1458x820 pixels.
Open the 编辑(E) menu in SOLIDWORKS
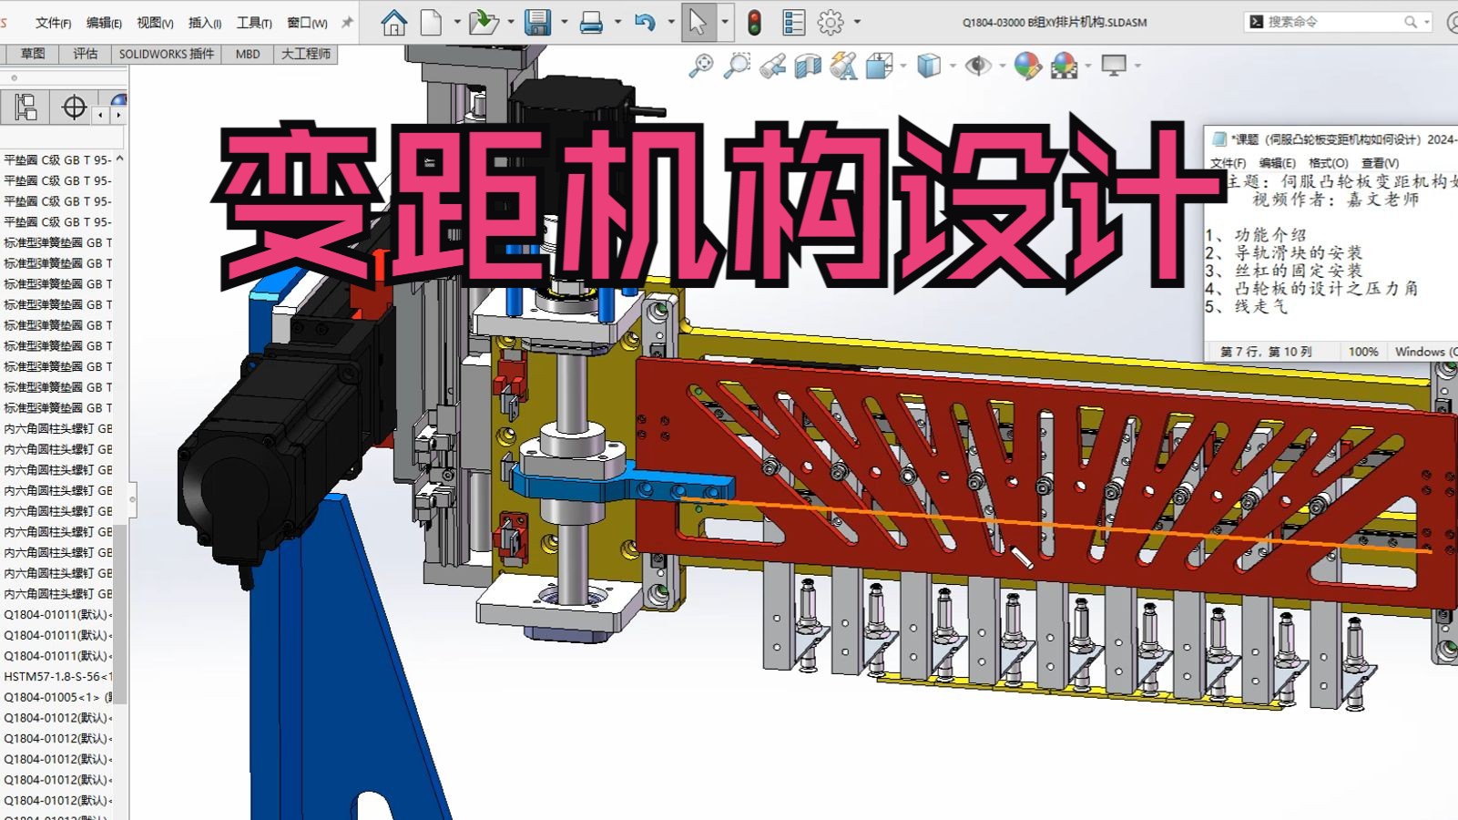click(x=104, y=23)
